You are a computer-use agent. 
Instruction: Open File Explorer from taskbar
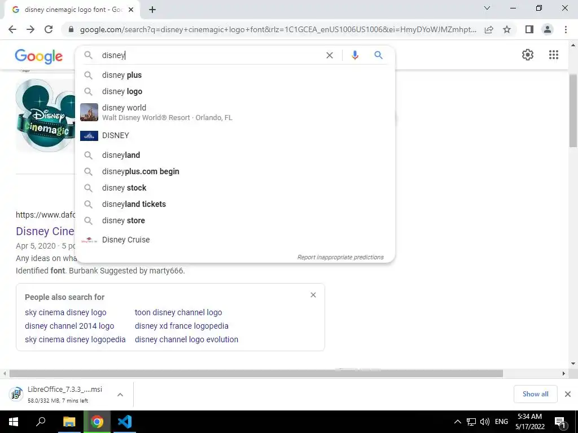69,422
